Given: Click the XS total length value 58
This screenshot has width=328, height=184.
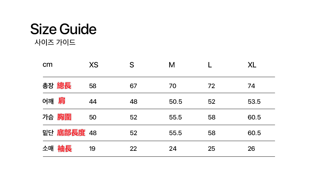Looking at the screenshot, I should [x=93, y=86].
